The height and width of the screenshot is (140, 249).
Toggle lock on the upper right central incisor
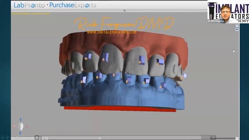pos(140,62)
